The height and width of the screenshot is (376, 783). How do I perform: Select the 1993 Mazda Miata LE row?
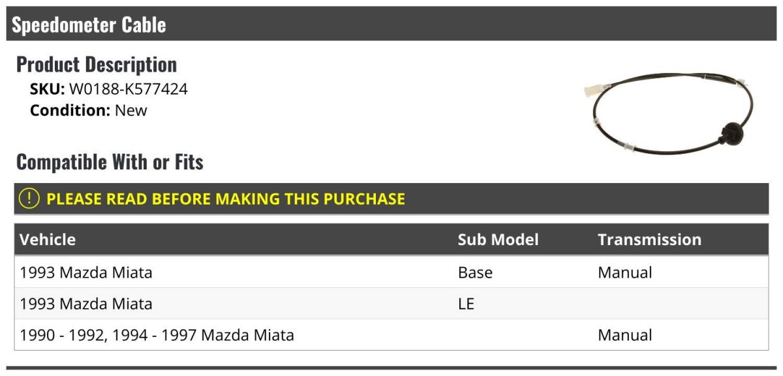[x=391, y=304]
